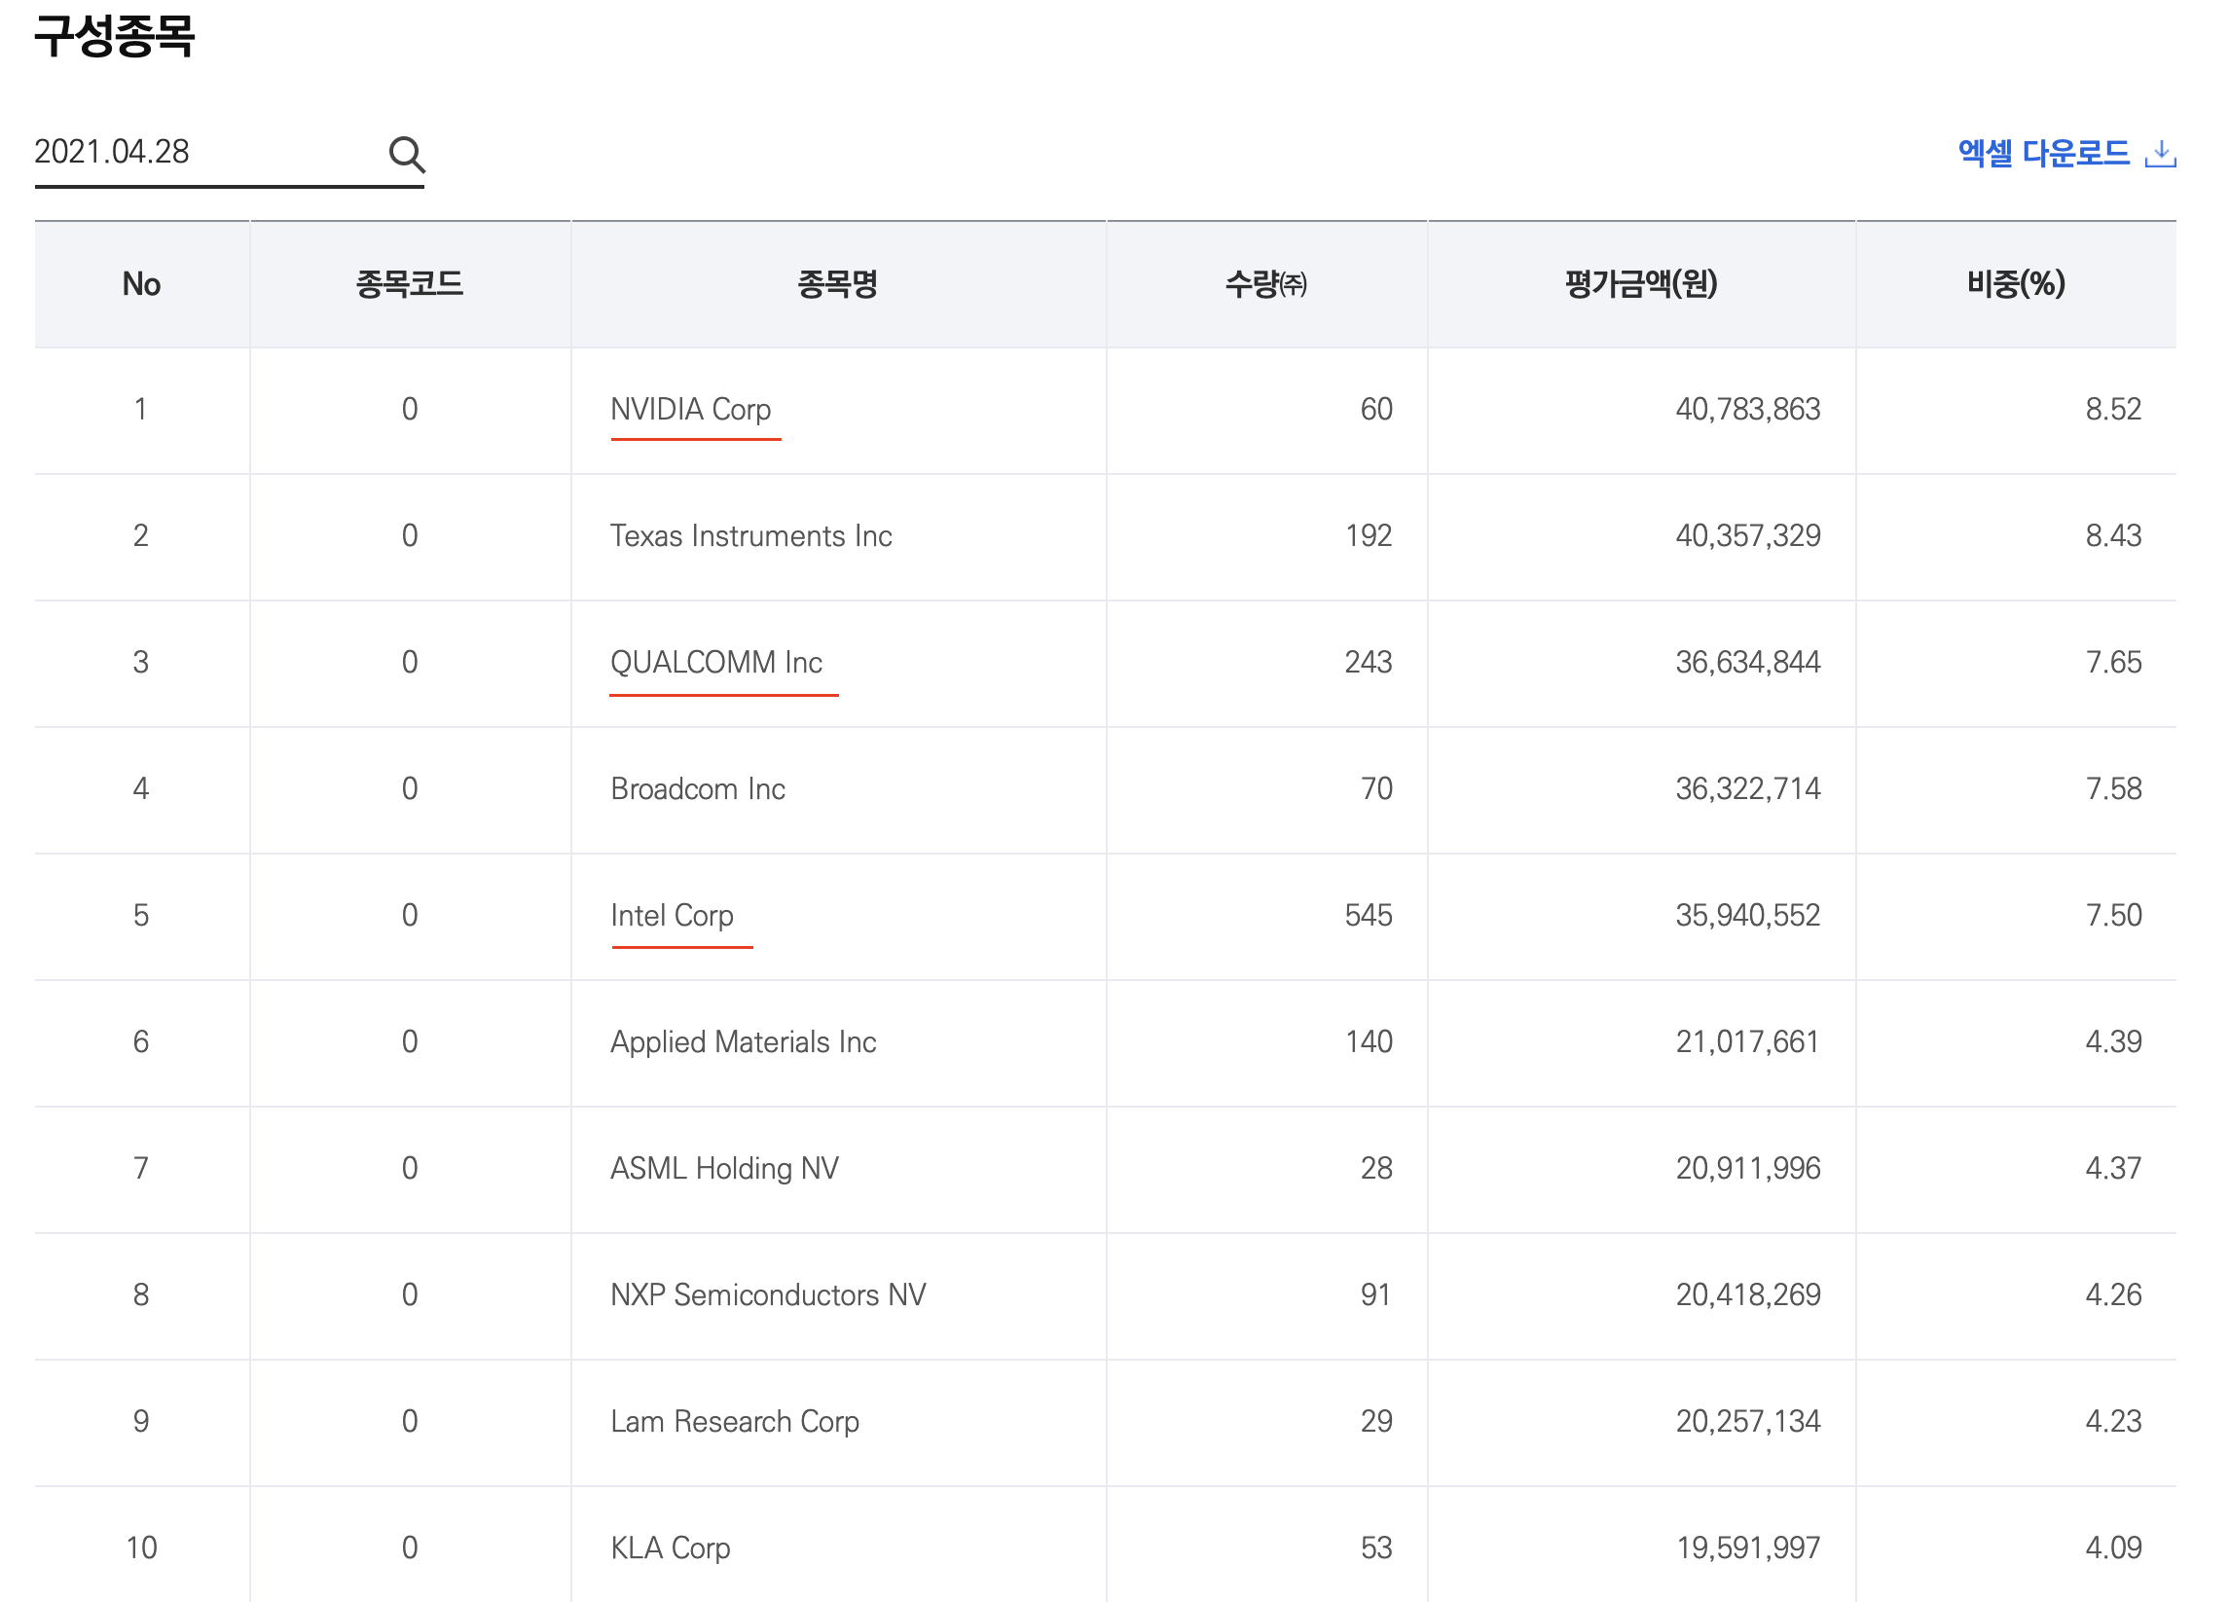Click the date search magnifier icon
This screenshot has width=2229, height=1602.
(x=406, y=155)
